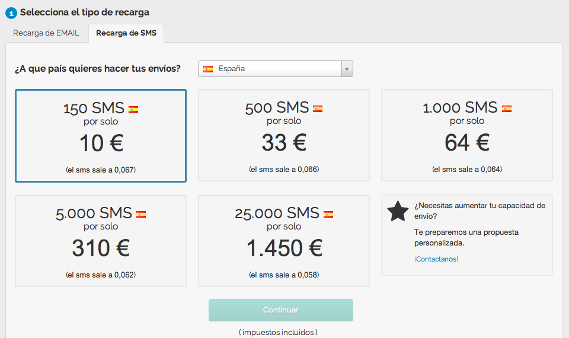Open the ¡Contactanos! link
The height and width of the screenshot is (338, 569).
click(x=436, y=259)
